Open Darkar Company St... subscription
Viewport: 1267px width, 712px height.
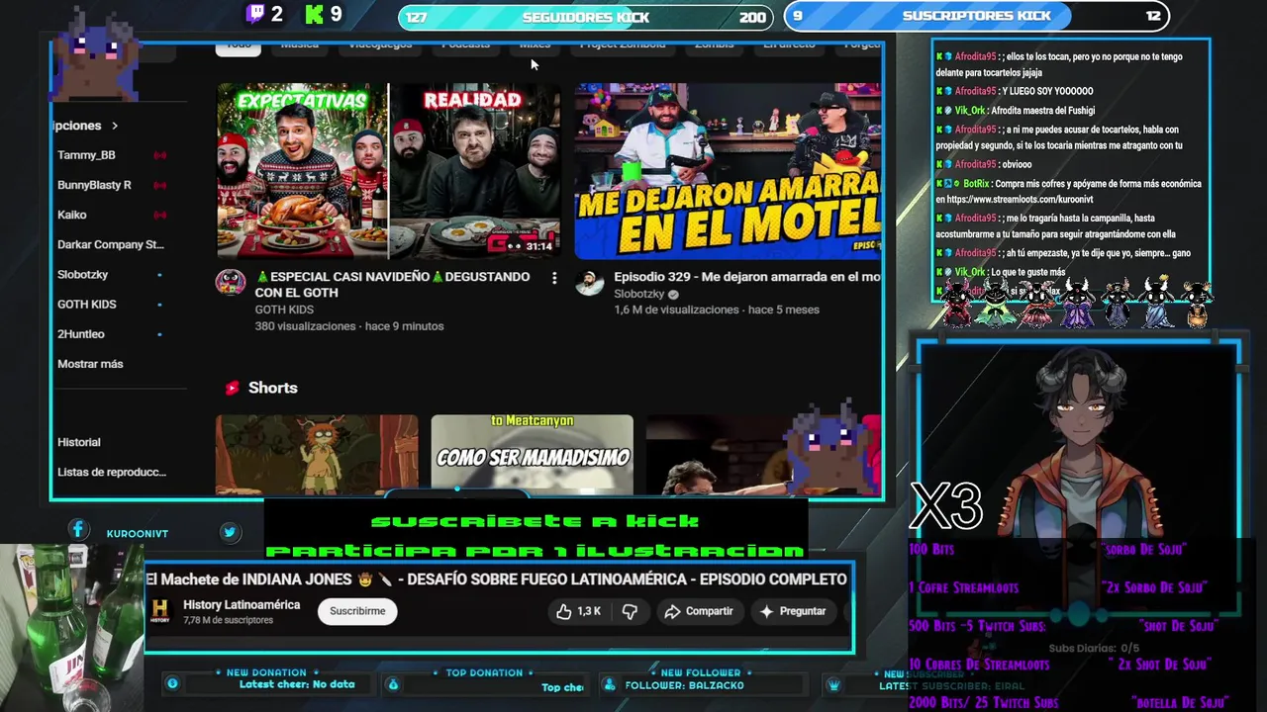(111, 244)
